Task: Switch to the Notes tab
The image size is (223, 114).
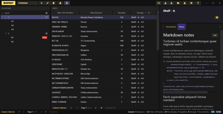Action: pyautogui.click(x=181, y=27)
